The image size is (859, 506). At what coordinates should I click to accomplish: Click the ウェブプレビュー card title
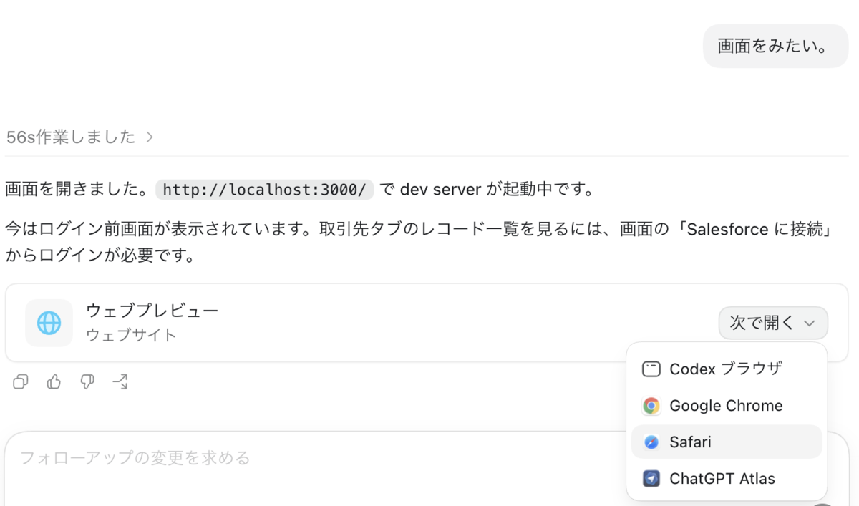tap(152, 311)
